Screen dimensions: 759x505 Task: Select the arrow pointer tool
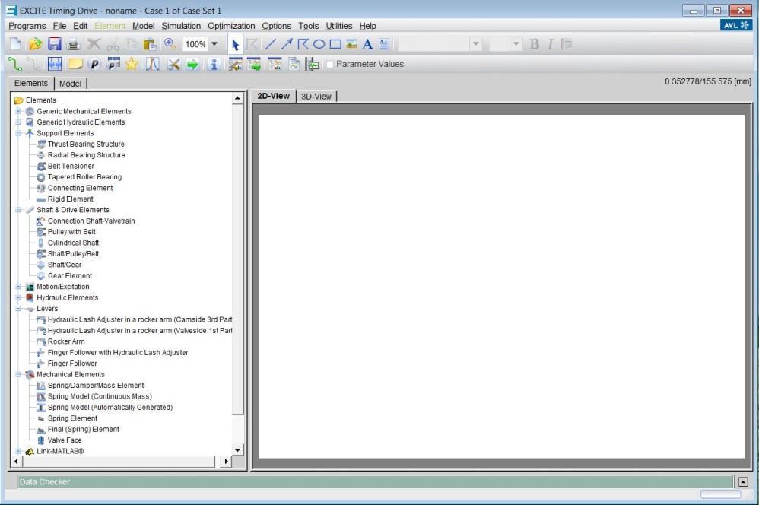point(235,45)
